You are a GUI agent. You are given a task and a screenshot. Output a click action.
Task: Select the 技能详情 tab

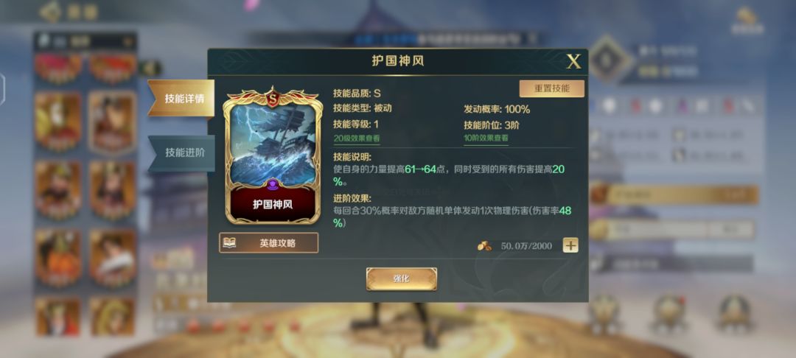coord(183,99)
